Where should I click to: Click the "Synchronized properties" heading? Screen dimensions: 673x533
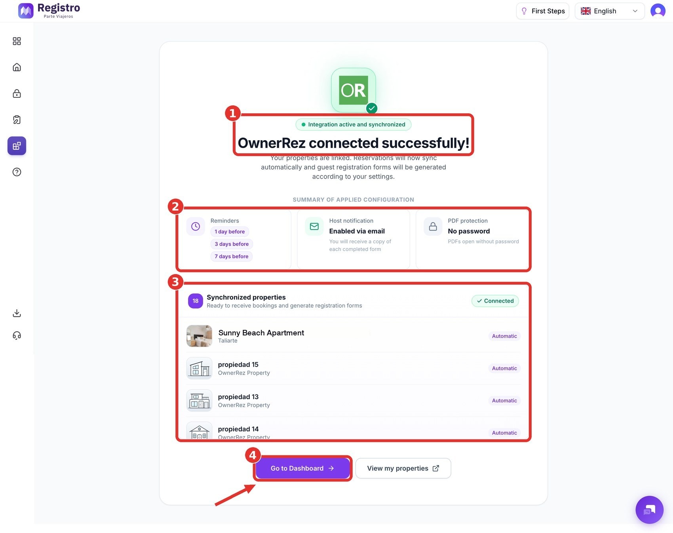pyautogui.click(x=246, y=297)
